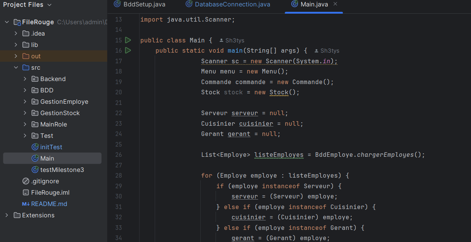471x242 pixels.
Task: Select Main in the project tree
Action: click(47, 158)
